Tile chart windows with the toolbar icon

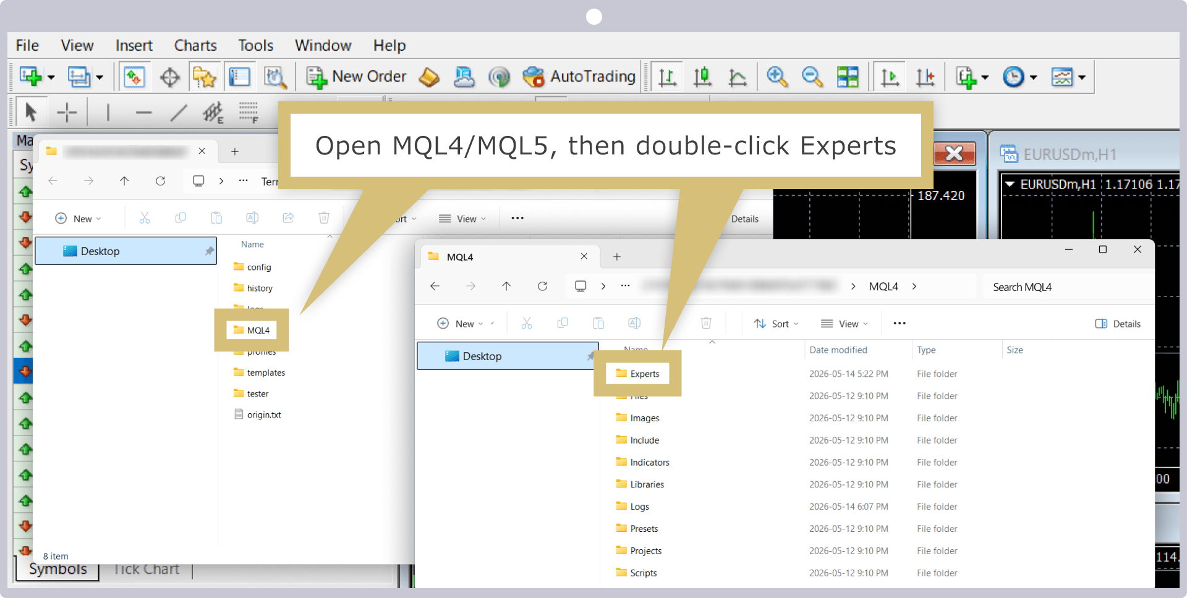(848, 77)
